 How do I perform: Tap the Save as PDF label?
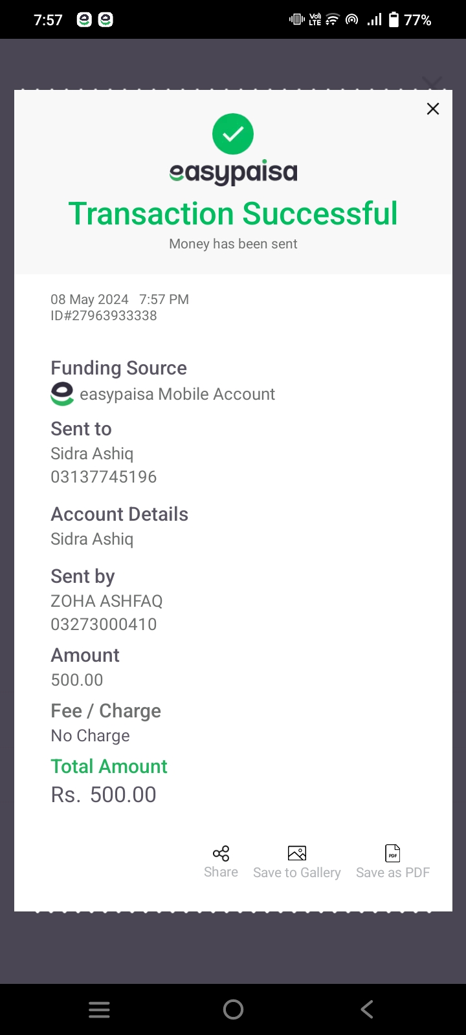point(393,873)
